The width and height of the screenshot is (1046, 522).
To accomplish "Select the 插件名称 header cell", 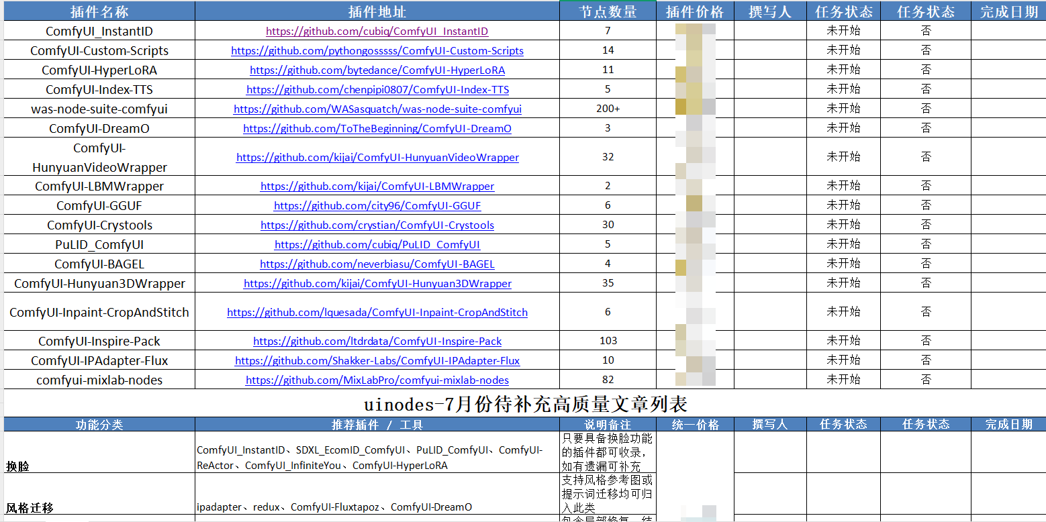I will pyautogui.click(x=99, y=11).
